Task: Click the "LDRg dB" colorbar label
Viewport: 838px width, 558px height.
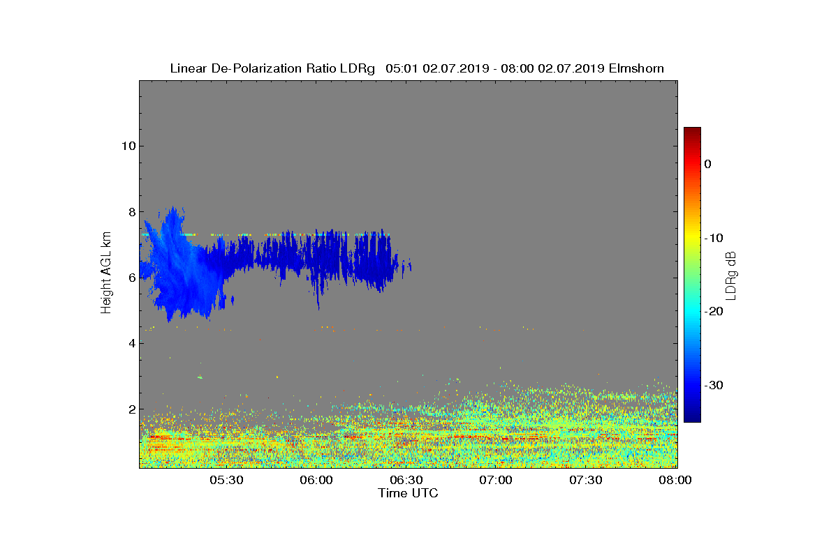Action: (x=731, y=275)
